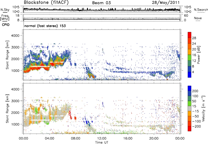208x144 pixels.
Task: Click the 12:00 time axis label
Action: point(102,139)
